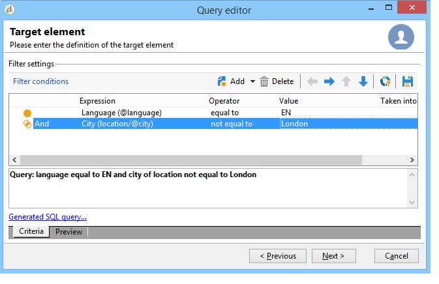Screen dimensions: 439x284
Task: Click the blue right arrow icon
Action: pos(329,81)
